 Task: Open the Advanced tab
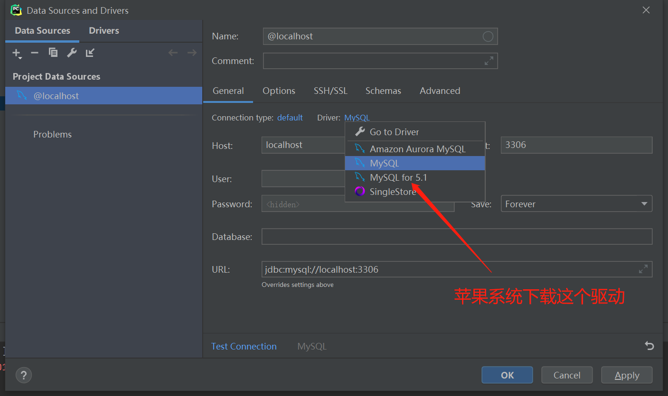pyautogui.click(x=440, y=91)
